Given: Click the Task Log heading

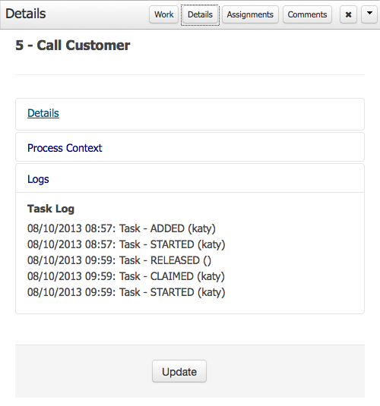Looking at the screenshot, I should click(x=51, y=209).
